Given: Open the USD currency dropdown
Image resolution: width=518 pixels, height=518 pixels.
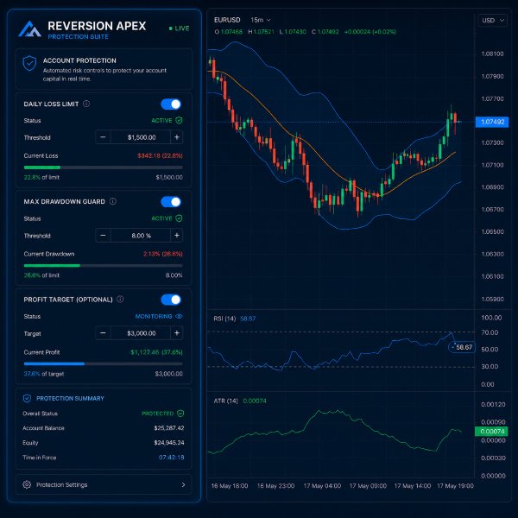Looking at the screenshot, I should coord(492,21).
